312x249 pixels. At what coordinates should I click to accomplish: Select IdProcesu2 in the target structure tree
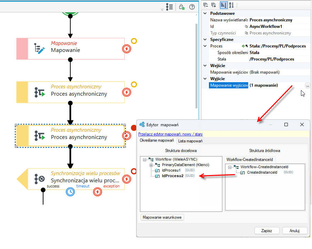(172, 176)
